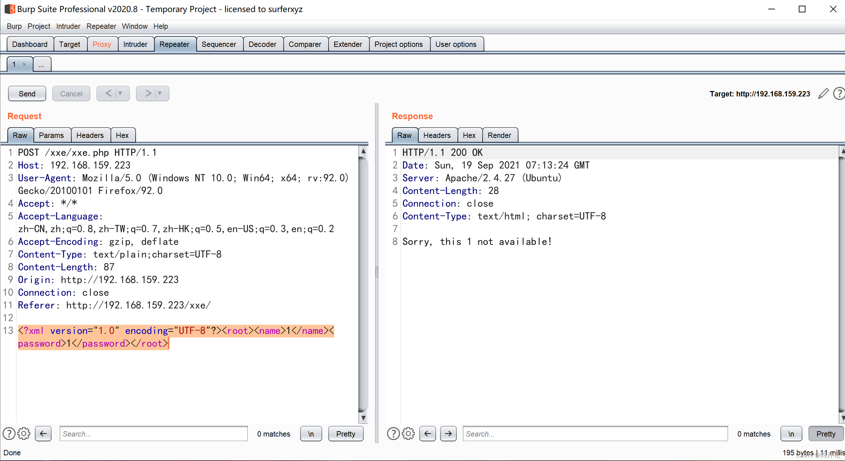Expand the history back dropdown arrow
The width and height of the screenshot is (845, 461).
(120, 93)
